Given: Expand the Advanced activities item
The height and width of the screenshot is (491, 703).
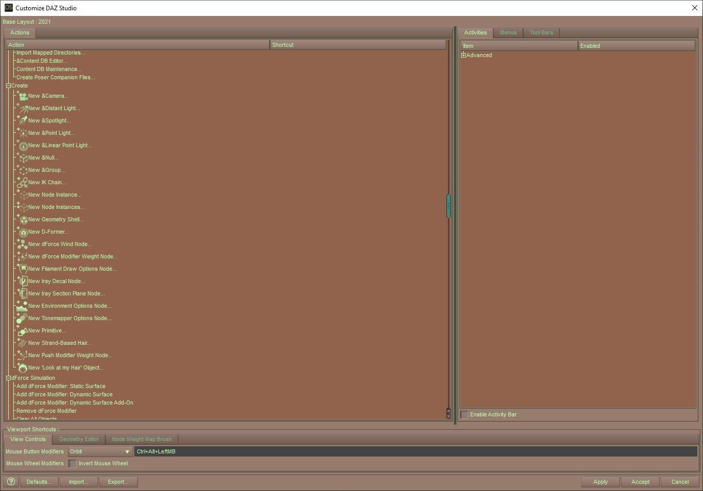Looking at the screenshot, I should point(463,55).
